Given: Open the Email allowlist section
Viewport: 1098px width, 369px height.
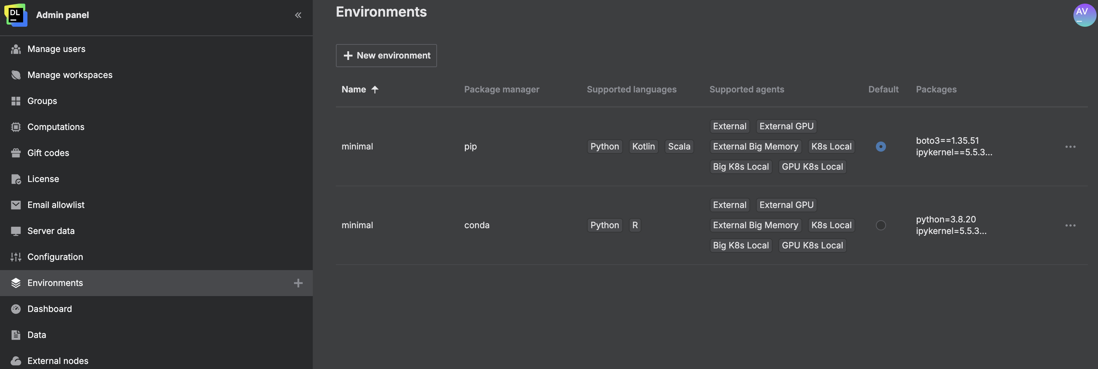Looking at the screenshot, I should click(56, 204).
